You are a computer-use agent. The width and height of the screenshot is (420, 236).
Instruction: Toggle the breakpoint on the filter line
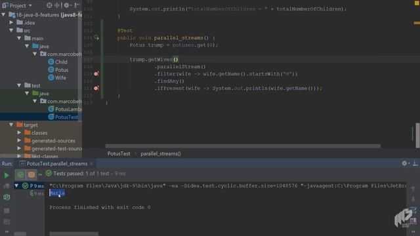(x=96, y=74)
